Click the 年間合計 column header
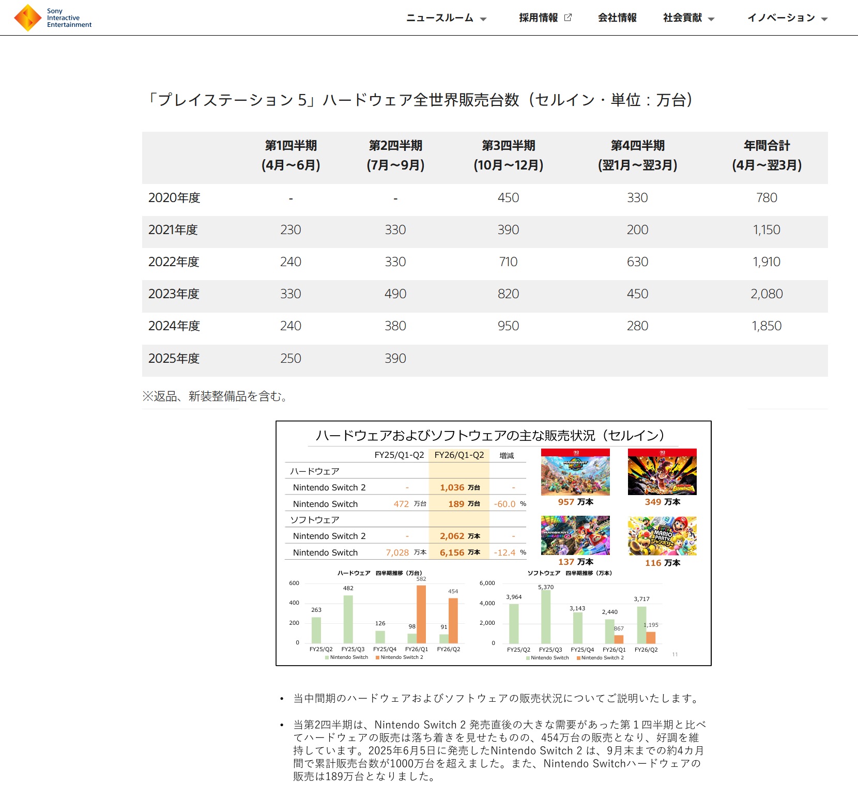The image size is (858, 801). pyautogui.click(x=767, y=156)
